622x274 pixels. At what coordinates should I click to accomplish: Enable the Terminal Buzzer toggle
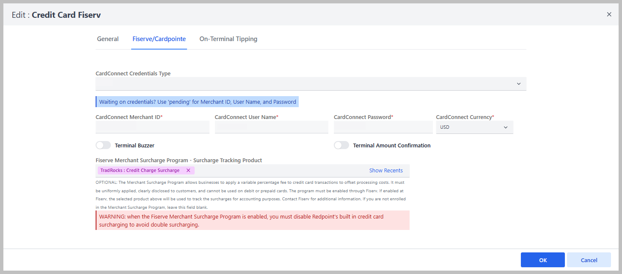(x=103, y=145)
